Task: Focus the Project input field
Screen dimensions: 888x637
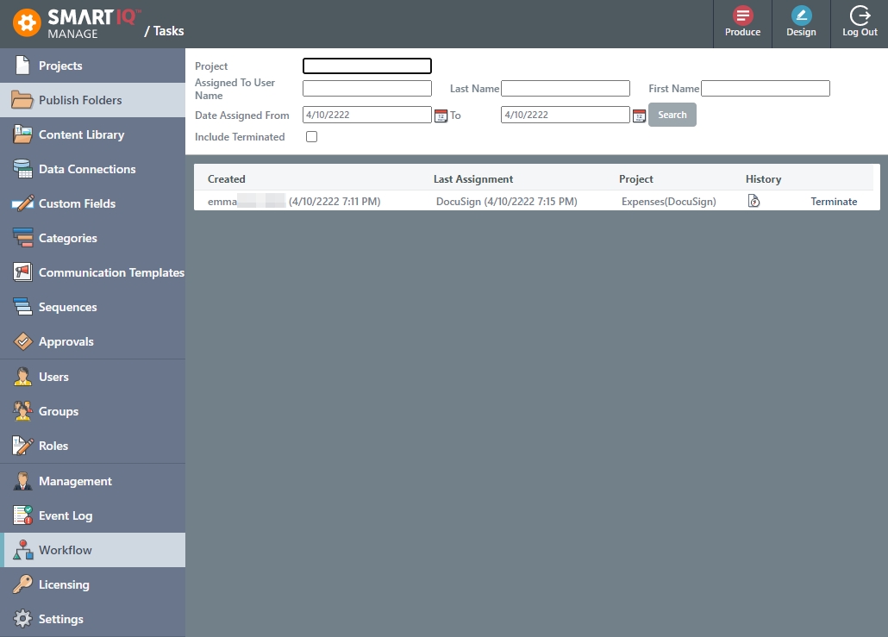Action: pyautogui.click(x=367, y=66)
